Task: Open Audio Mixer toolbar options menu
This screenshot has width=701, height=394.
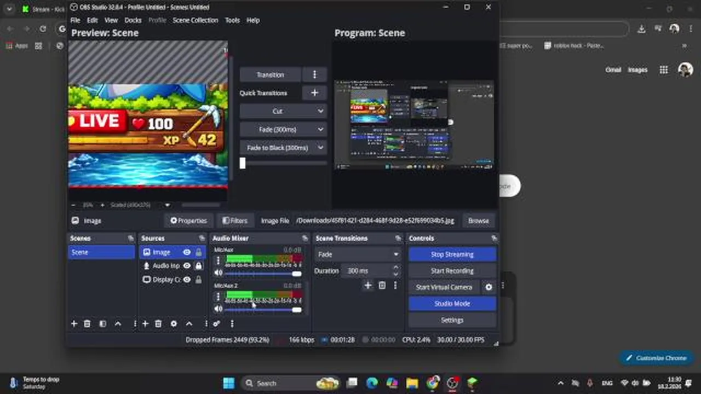Action: (232, 324)
